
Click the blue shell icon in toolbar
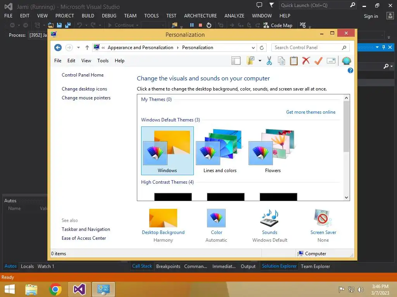(x=346, y=61)
